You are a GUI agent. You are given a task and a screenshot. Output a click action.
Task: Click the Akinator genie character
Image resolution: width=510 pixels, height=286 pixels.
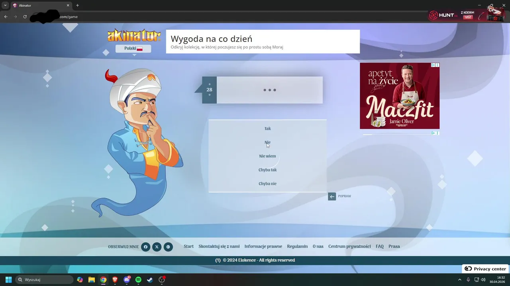pos(137,143)
